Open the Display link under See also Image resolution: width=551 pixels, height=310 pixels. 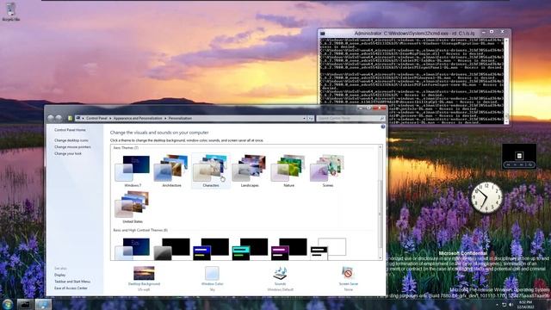(59, 275)
